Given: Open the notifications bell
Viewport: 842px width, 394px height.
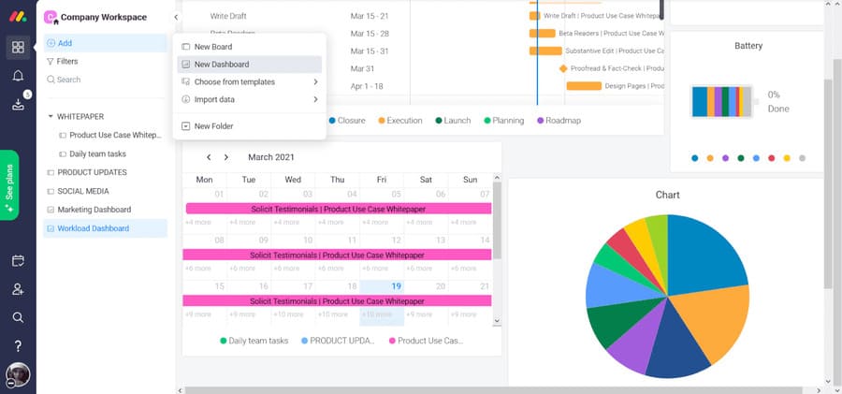Looking at the screenshot, I should click(x=18, y=76).
